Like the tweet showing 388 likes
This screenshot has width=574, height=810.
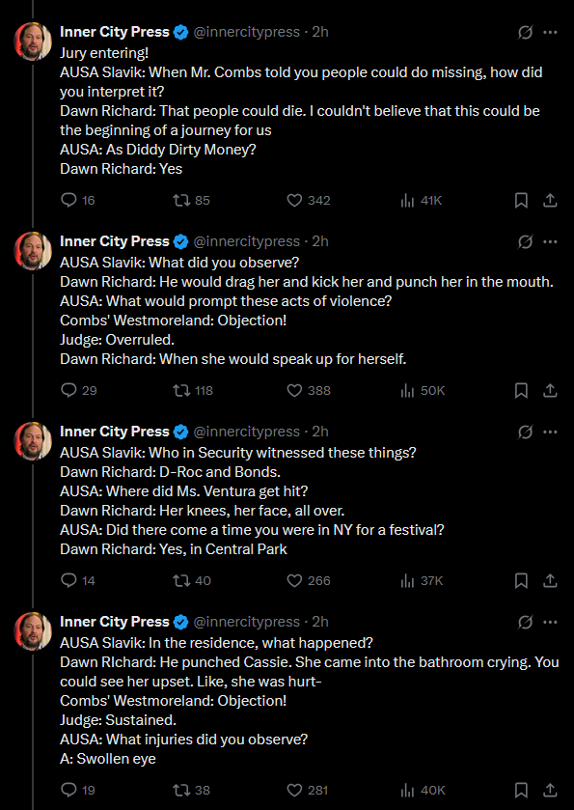click(308, 391)
